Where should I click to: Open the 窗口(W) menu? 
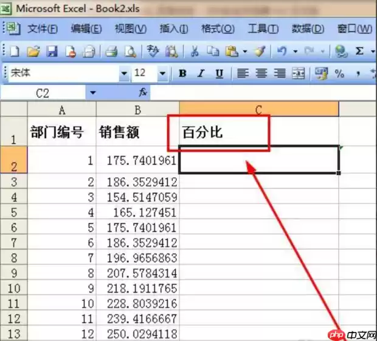355,29
